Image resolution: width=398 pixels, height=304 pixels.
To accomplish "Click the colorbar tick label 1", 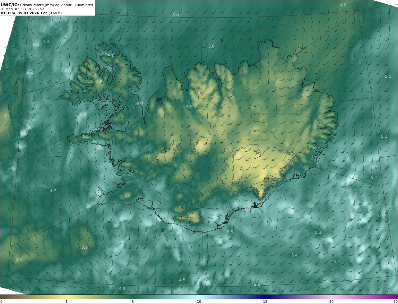I will (x=67, y=302).
